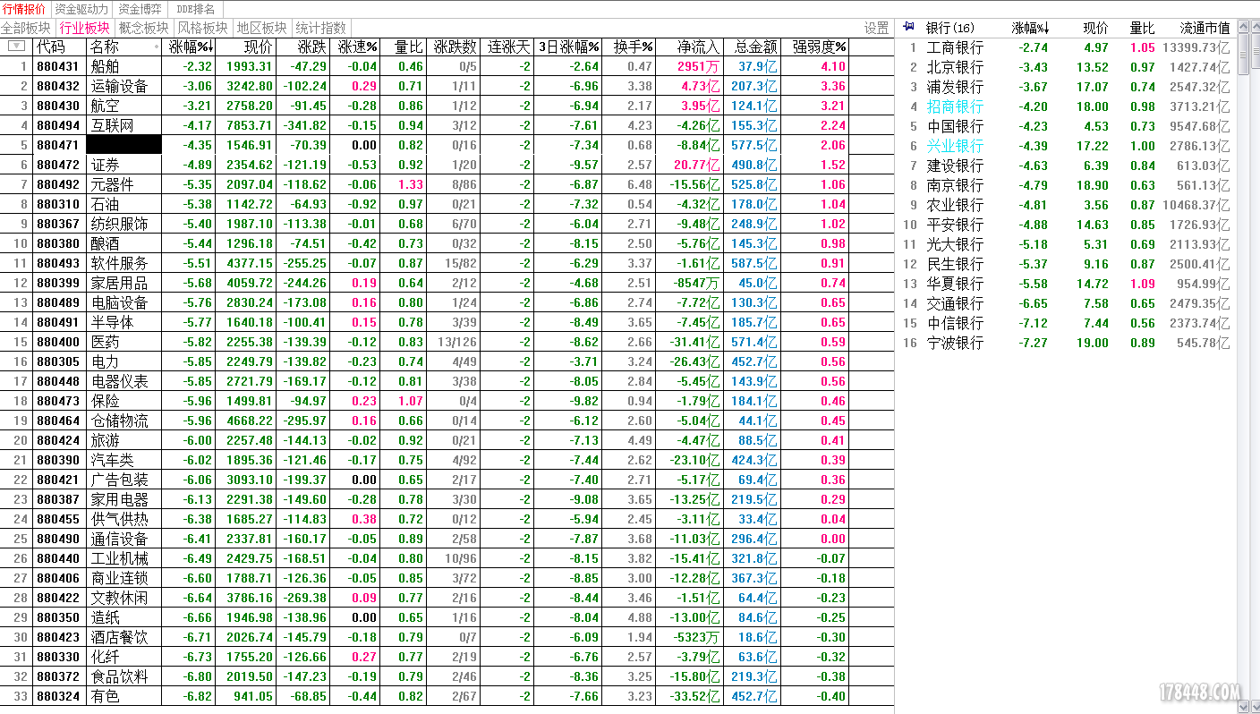Open the 设置 settings link

pos(877,28)
